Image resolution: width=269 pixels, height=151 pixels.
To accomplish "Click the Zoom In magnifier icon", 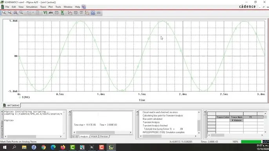I will point(4,13).
